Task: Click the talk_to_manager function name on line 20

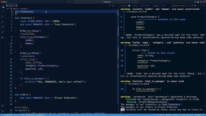Action: (x=34, y=79)
